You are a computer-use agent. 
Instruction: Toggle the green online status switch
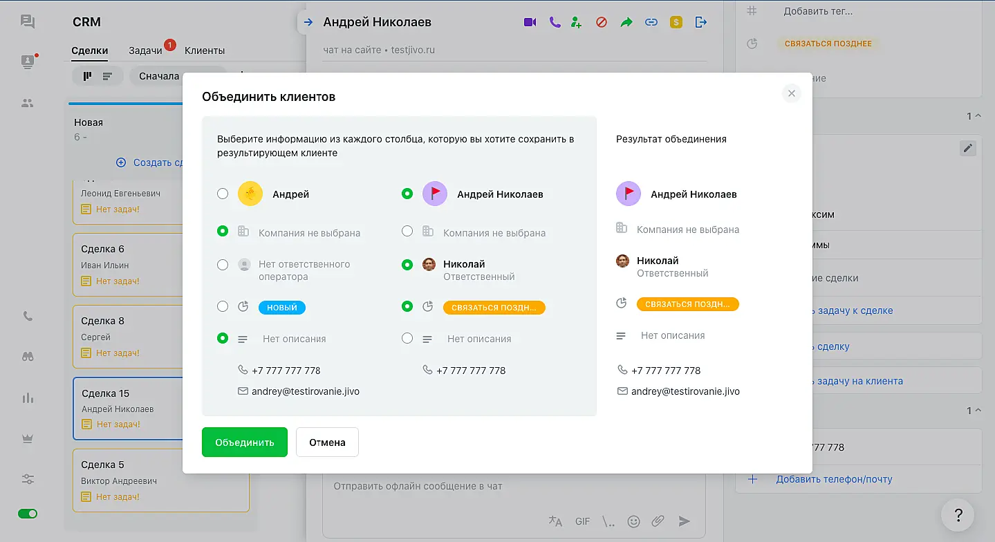(x=28, y=514)
